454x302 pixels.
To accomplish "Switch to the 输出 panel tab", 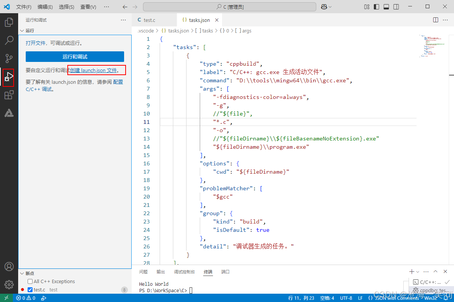I will 161,272.
